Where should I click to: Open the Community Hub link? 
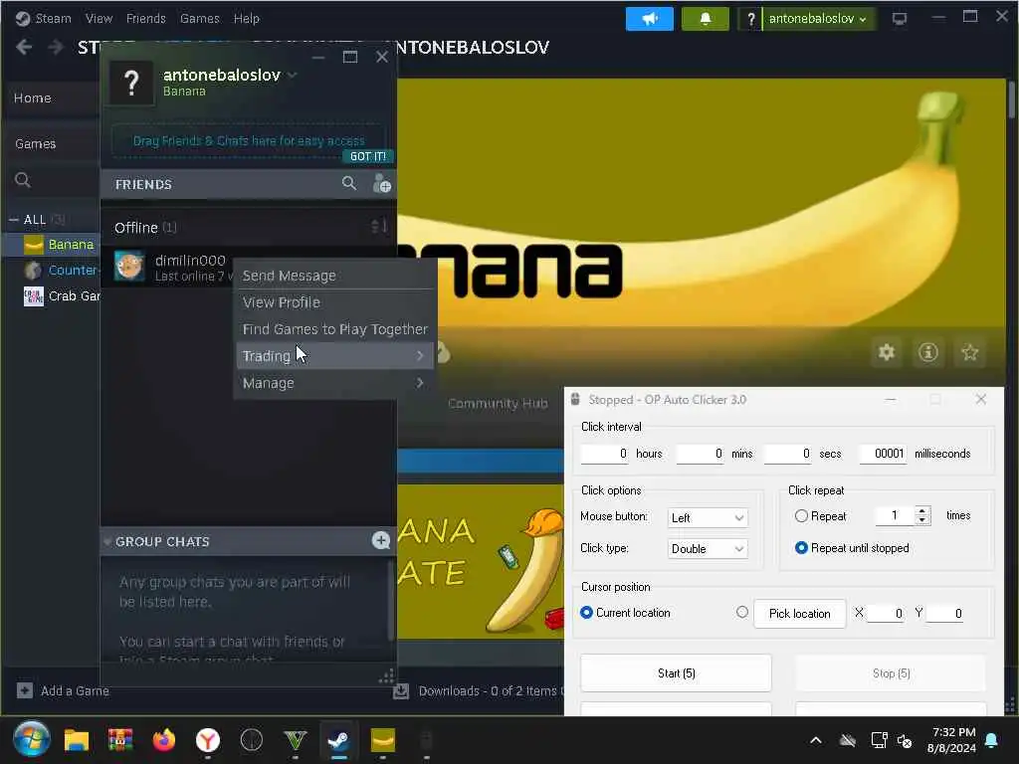click(498, 404)
